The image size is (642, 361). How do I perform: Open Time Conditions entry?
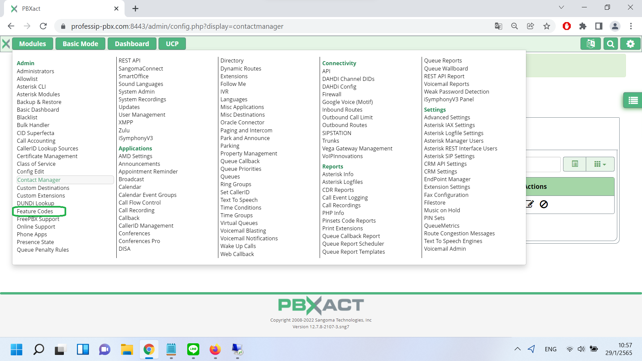(241, 208)
